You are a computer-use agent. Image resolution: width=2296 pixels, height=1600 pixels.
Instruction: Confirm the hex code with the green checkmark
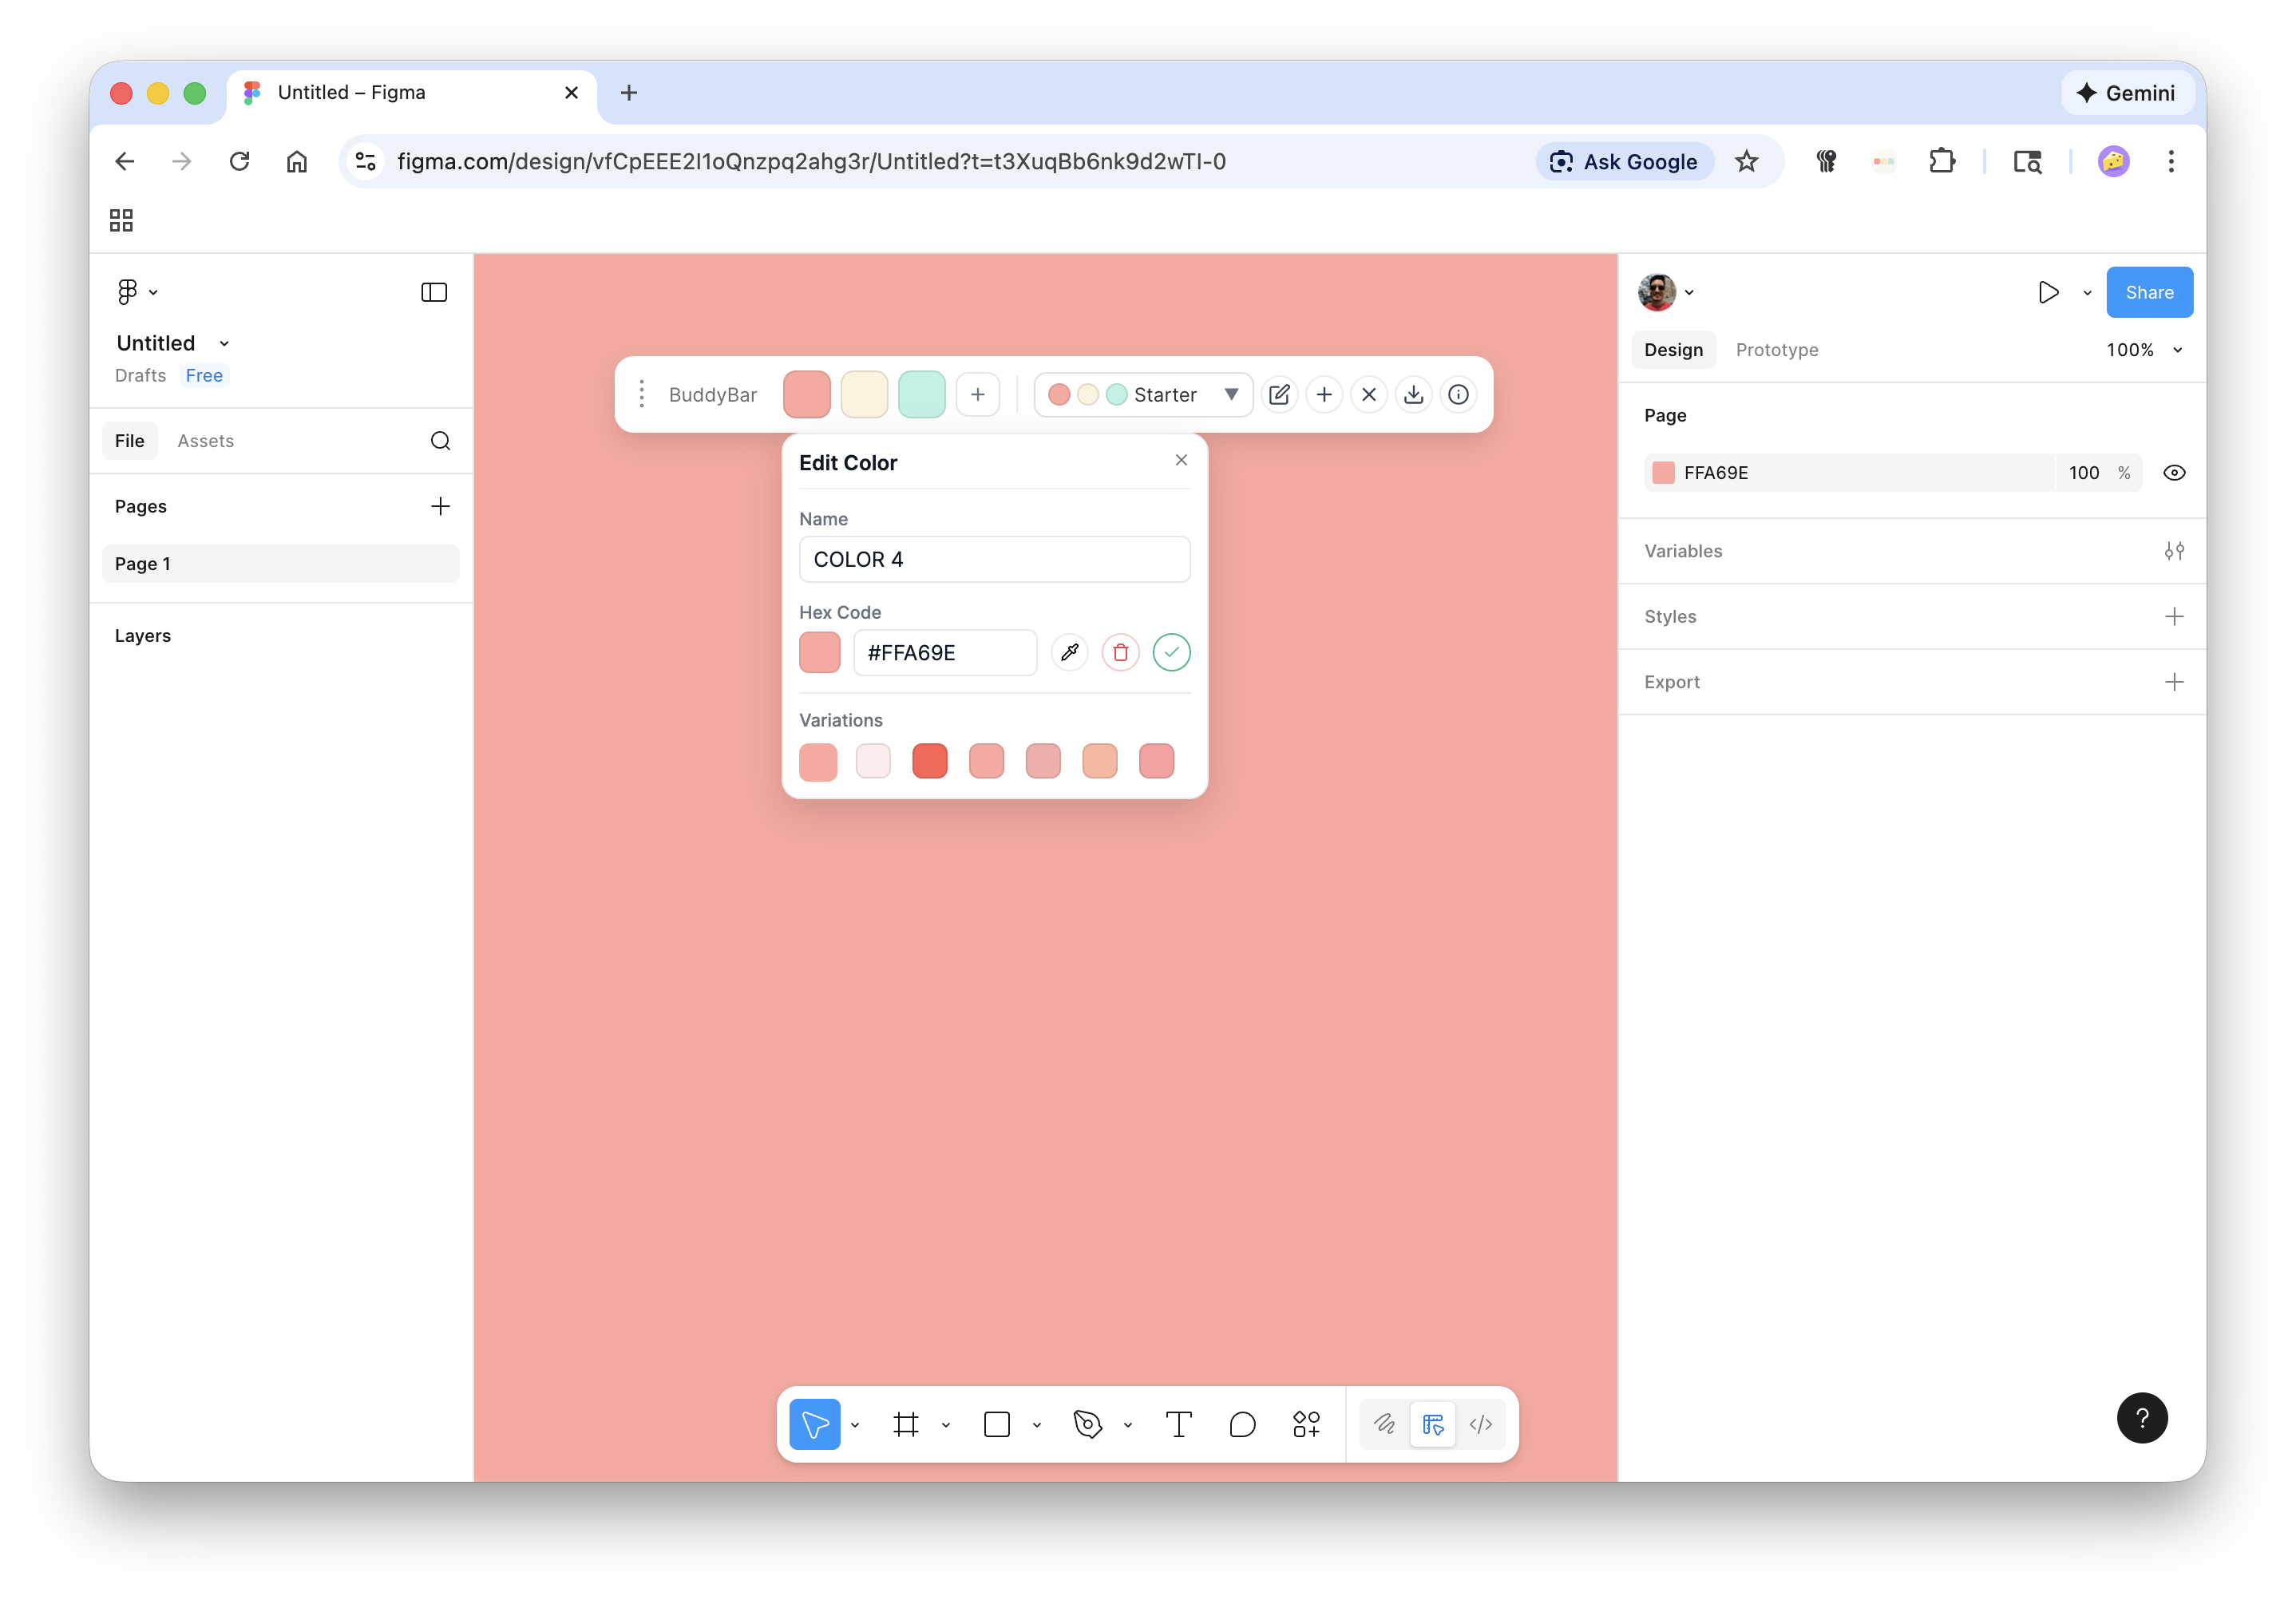[1171, 652]
